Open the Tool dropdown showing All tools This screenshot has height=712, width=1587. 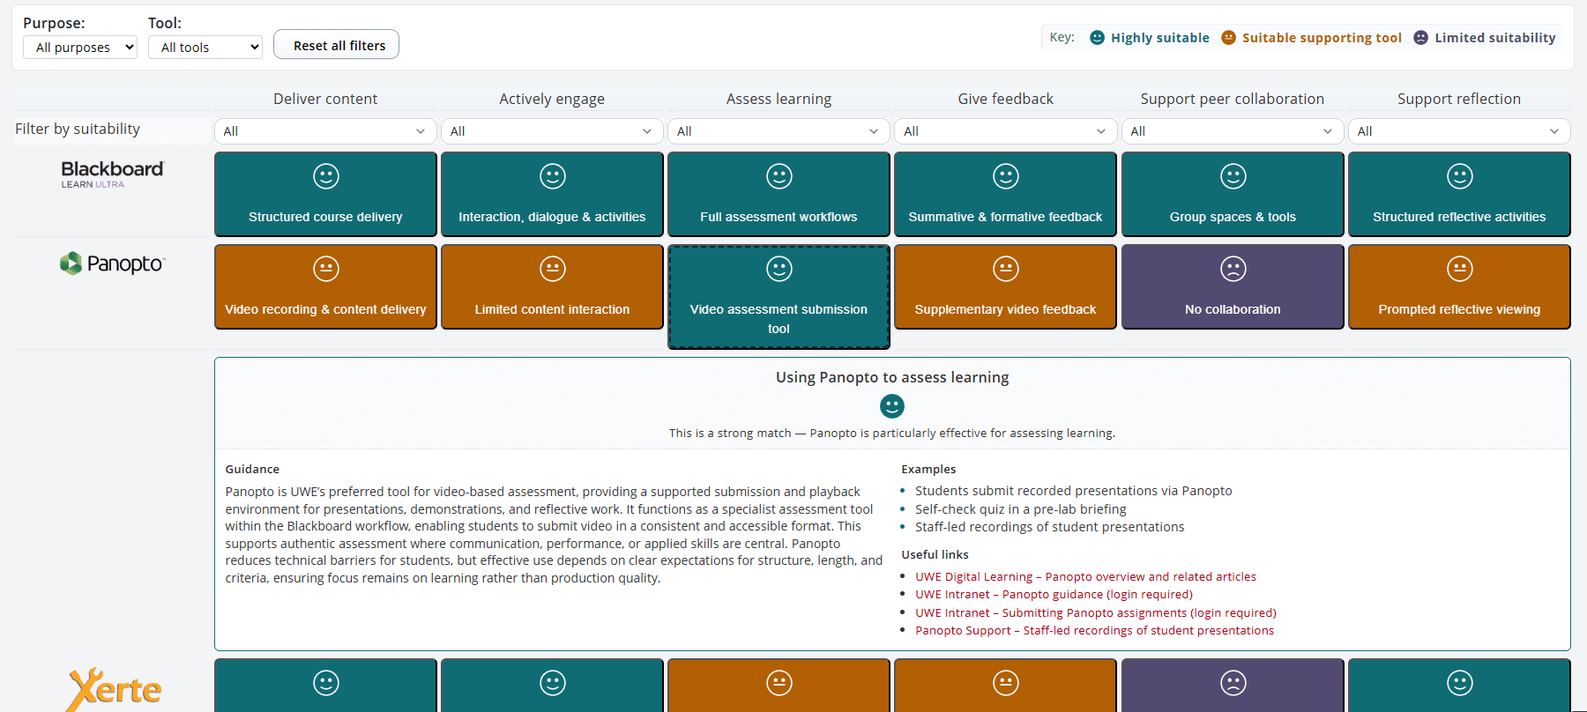pyautogui.click(x=205, y=47)
